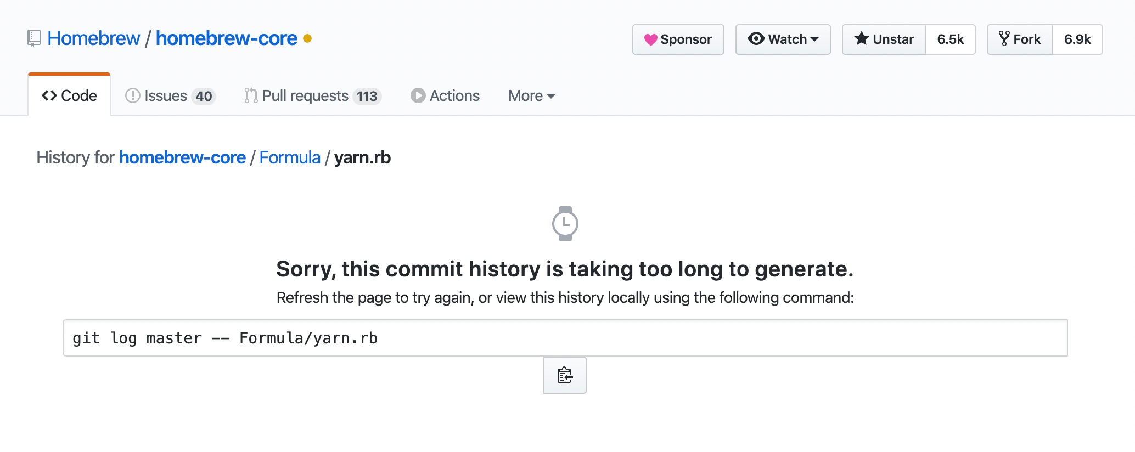The image size is (1135, 452).
Task: Click the fork icon
Action: [x=1004, y=39]
